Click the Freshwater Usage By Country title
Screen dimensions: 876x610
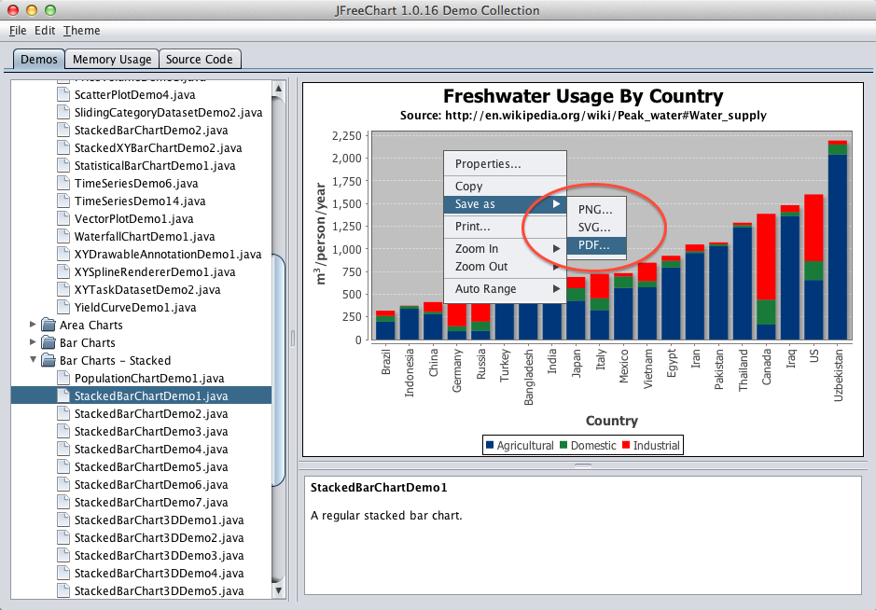583,96
